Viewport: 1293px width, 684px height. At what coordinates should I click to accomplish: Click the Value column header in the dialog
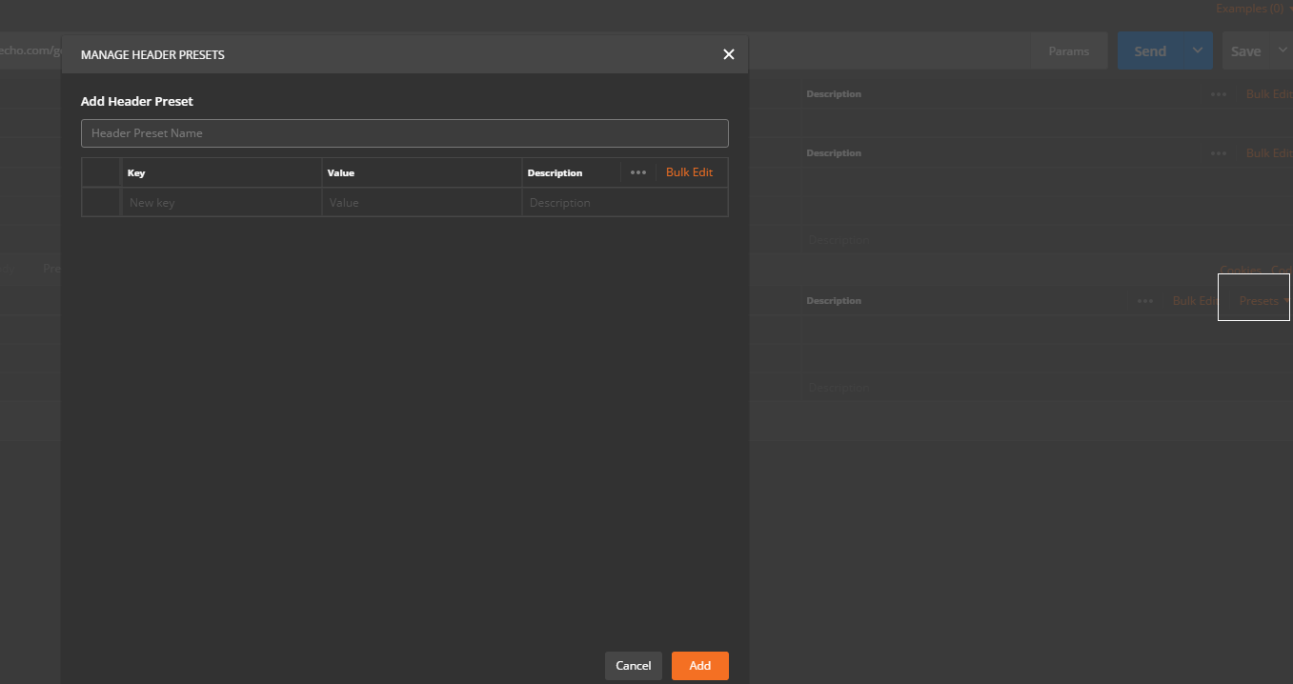tap(340, 173)
